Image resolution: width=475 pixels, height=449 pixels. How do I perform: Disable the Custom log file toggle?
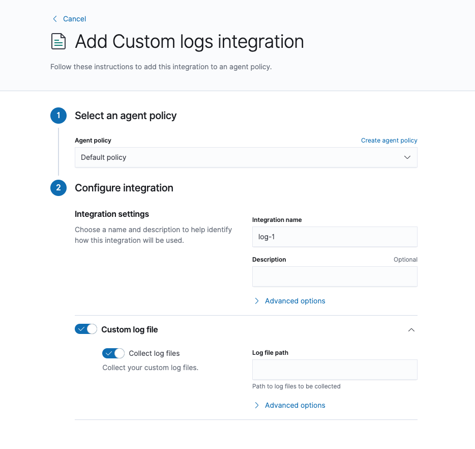tap(86, 329)
